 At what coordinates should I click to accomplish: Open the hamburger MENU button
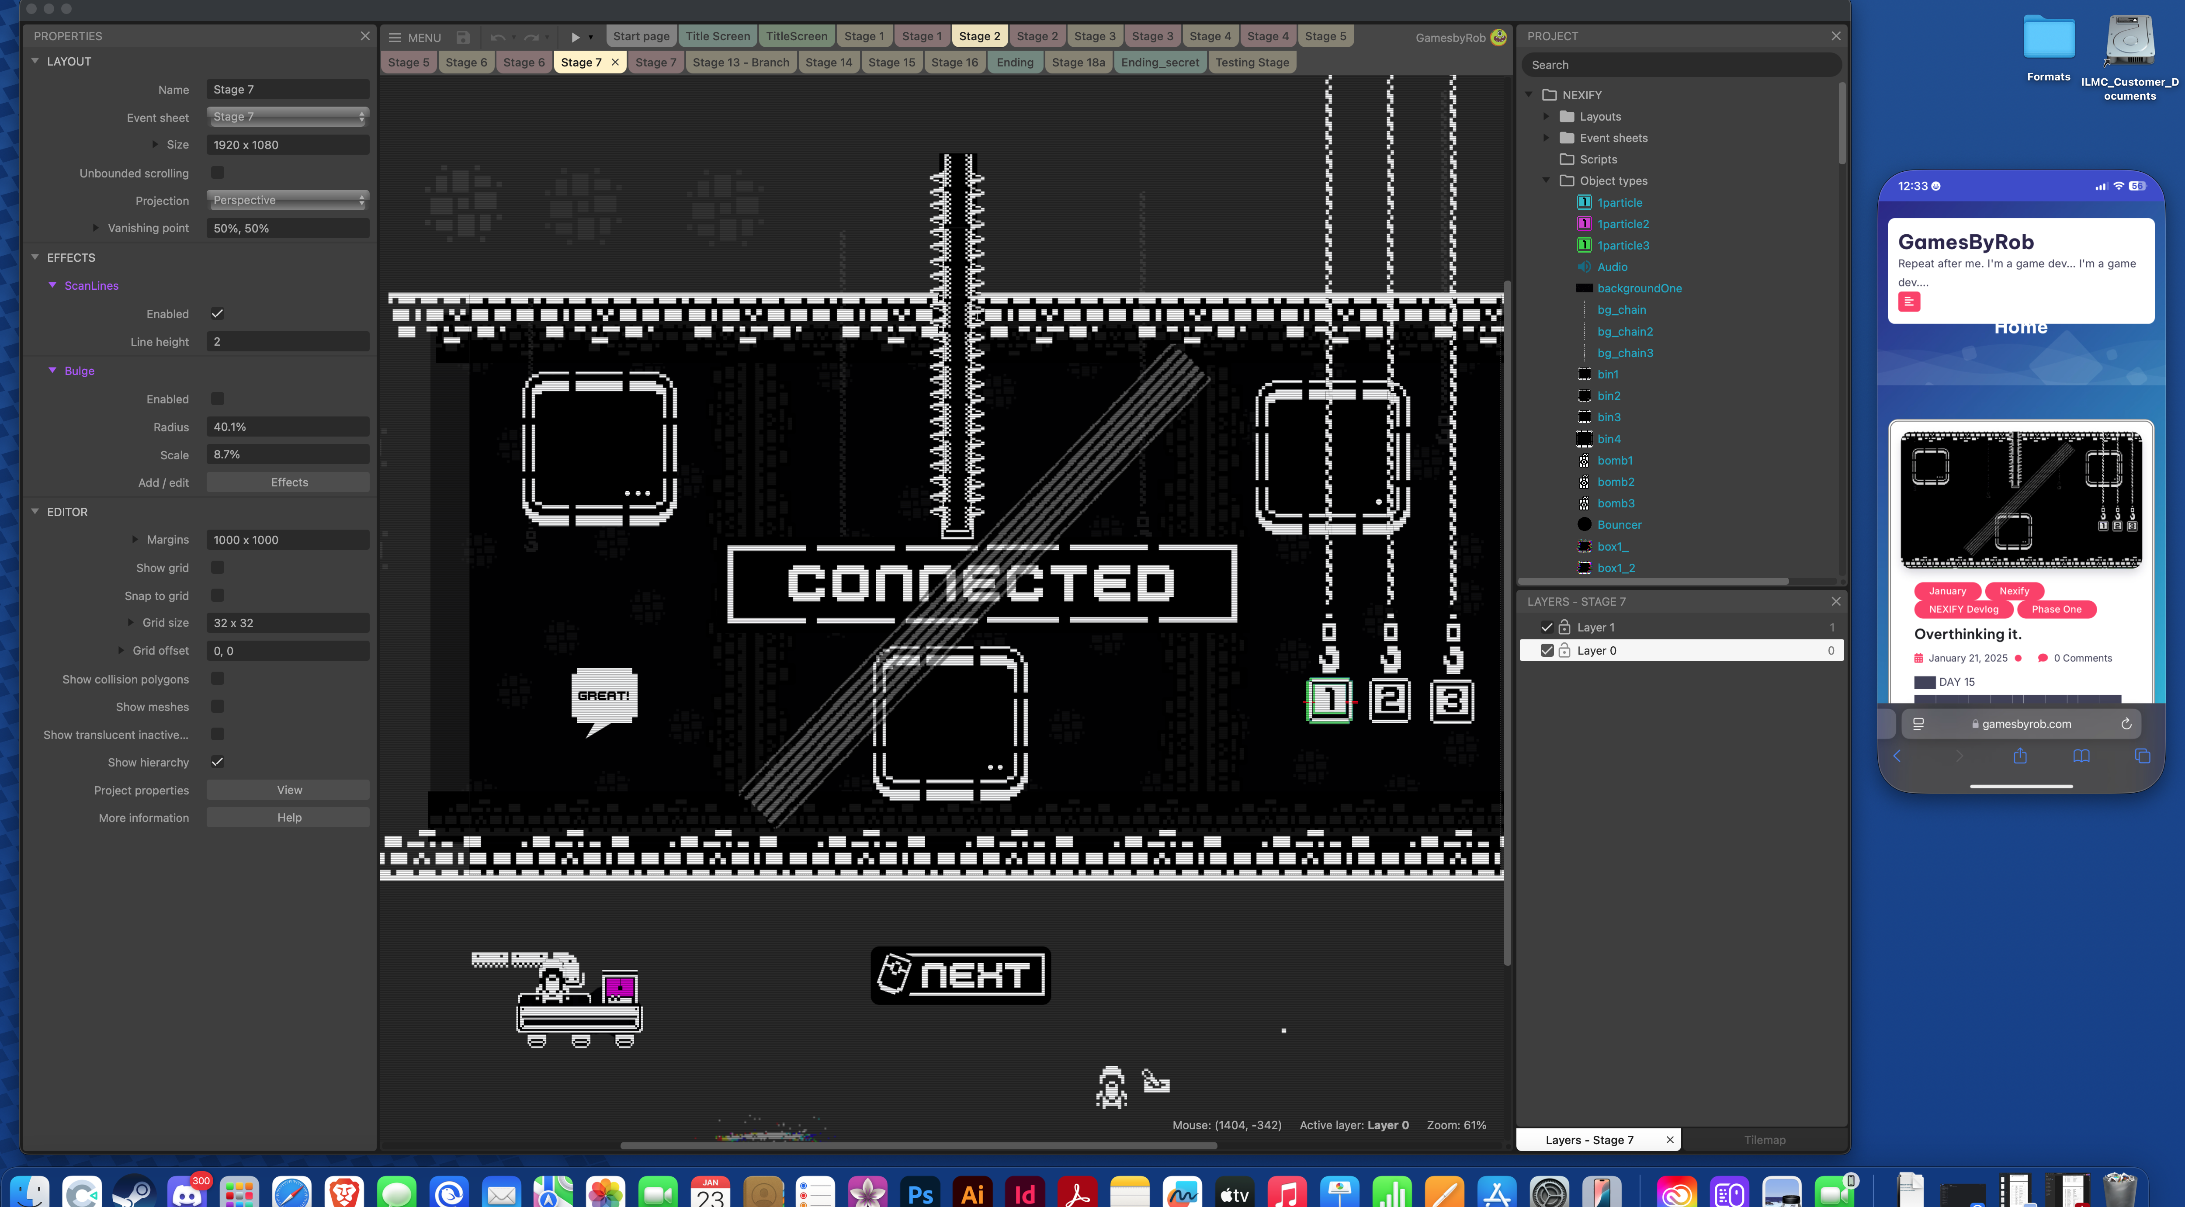pyautogui.click(x=415, y=37)
